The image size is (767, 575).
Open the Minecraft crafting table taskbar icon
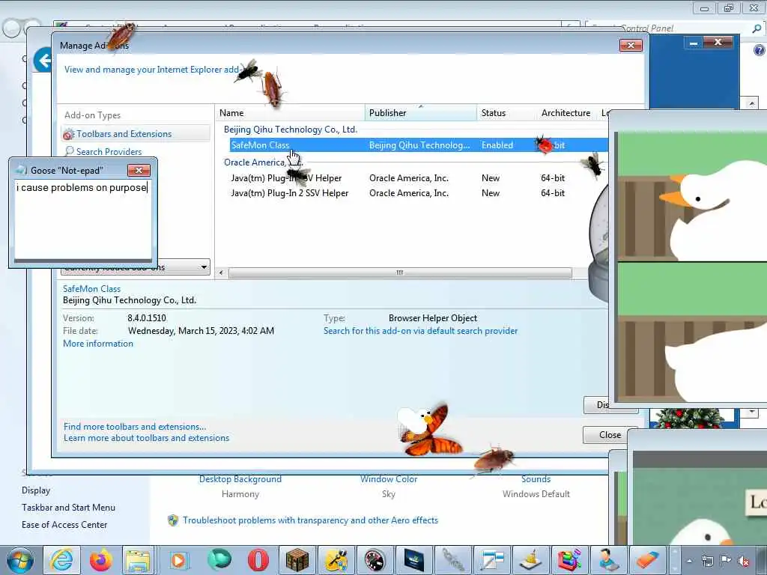tap(297, 560)
